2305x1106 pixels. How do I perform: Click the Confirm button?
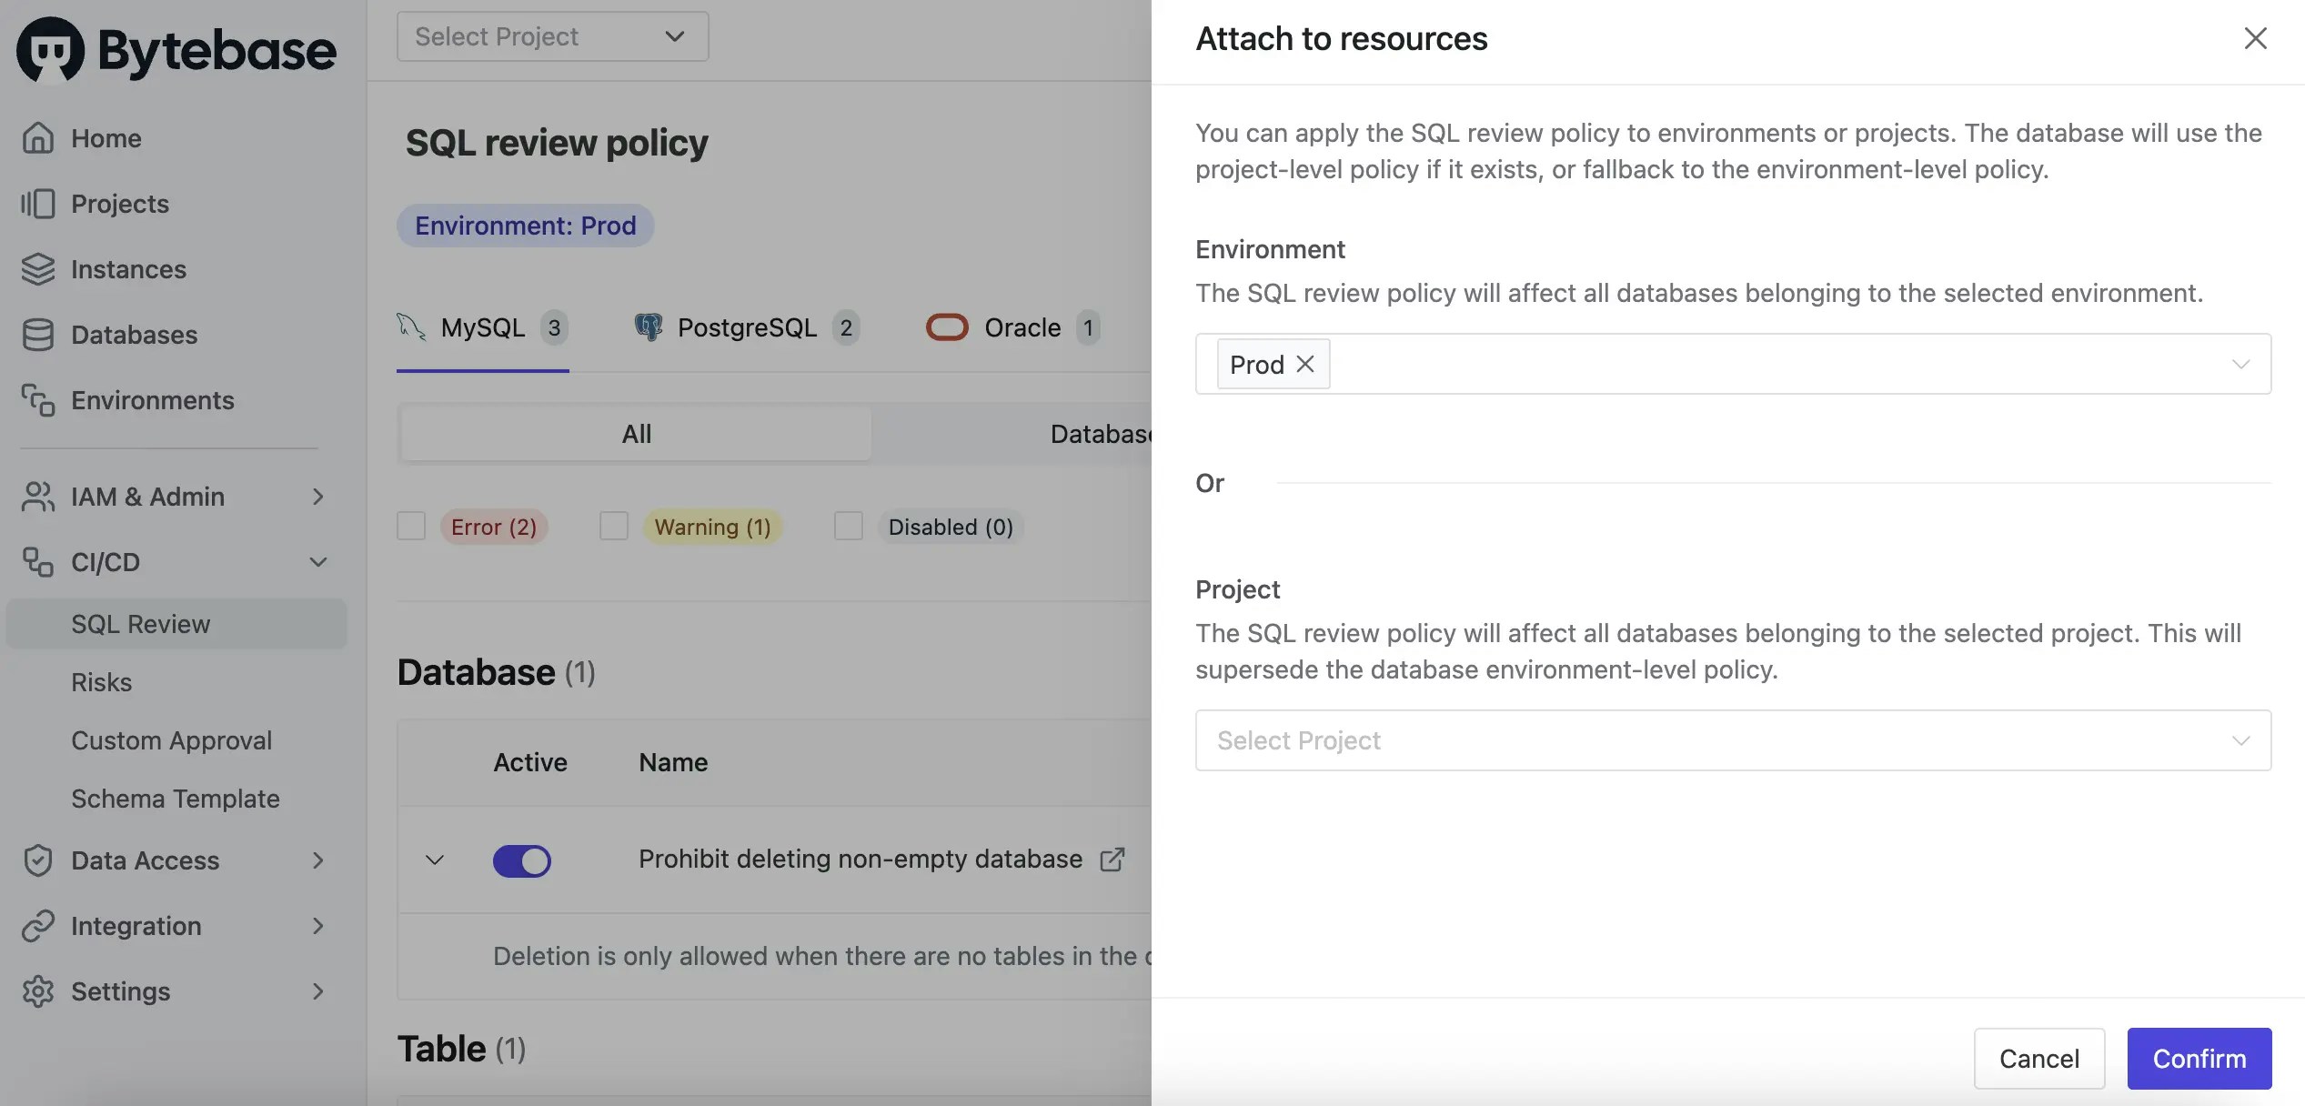coord(2199,1058)
